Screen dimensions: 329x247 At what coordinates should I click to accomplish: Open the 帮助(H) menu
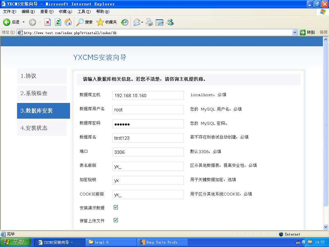pos(103,12)
